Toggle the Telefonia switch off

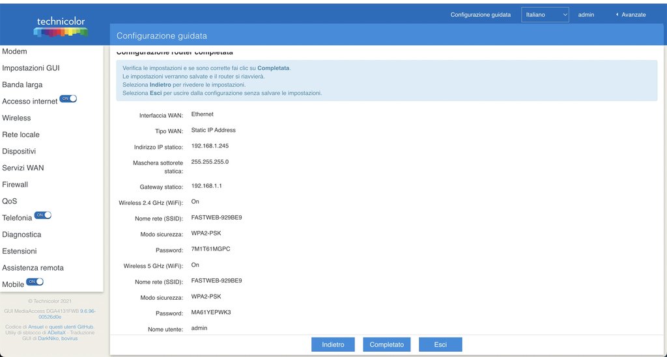(42, 215)
